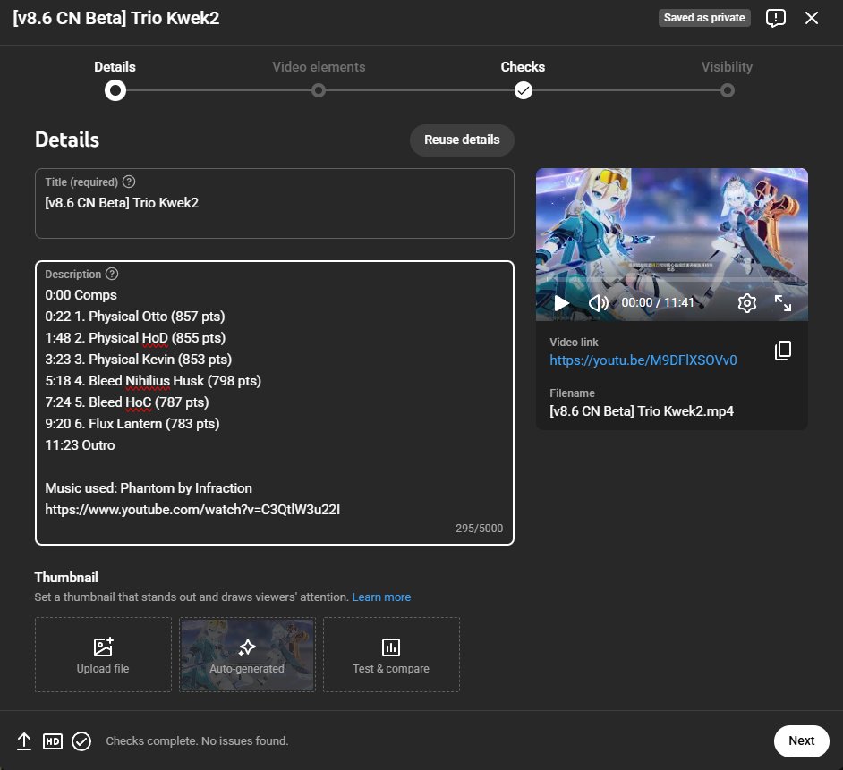Image resolution: width=843 pixels, height=770 pixels.
Task: Select the Upload file thumbnail option
Action: (103, 655)
